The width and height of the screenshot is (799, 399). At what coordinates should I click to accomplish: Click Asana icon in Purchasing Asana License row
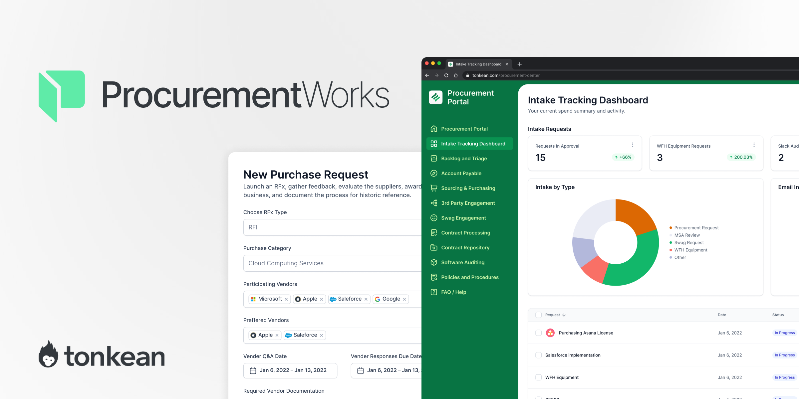550,333
